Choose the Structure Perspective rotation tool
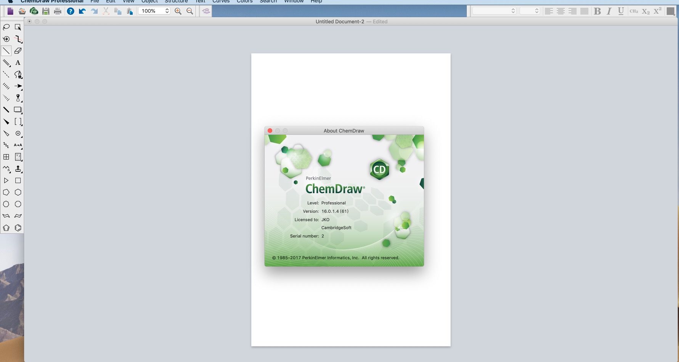The height and width of the screenshot is (362, 679). click(6, 39)
